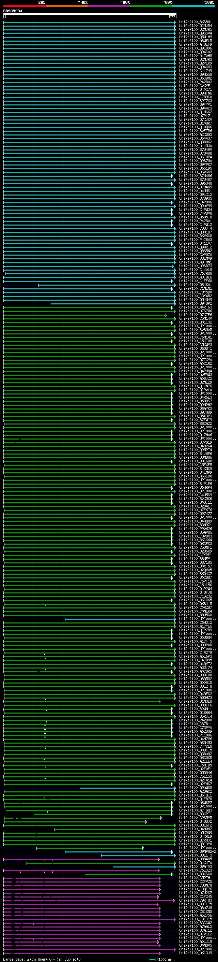Click query end position 577
Image resolution: width=218 pixels, height=962 pixels.
[172, 17]
